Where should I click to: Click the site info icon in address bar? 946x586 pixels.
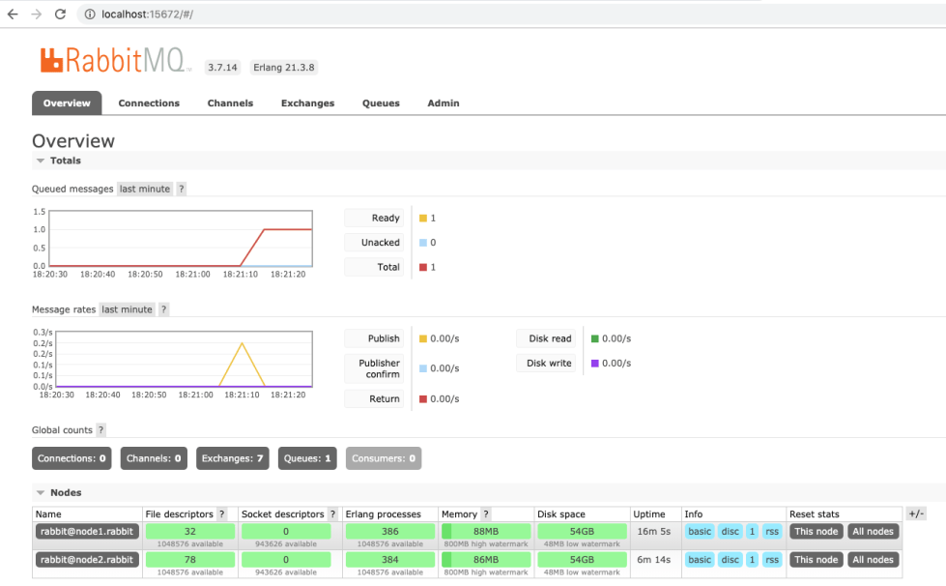(x=89, y=14)
